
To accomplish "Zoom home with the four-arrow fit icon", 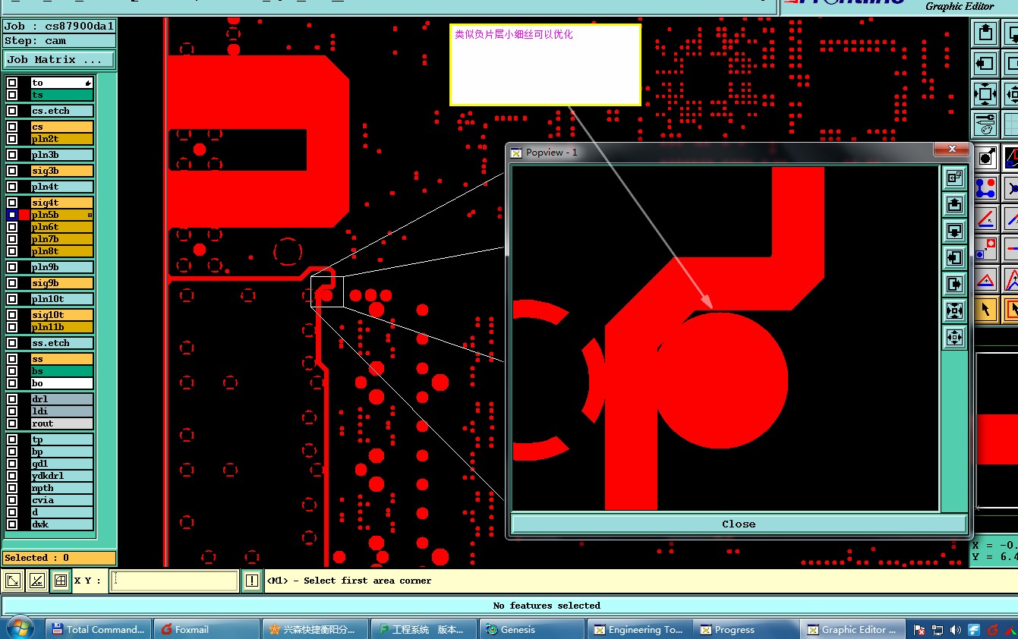I will [985, 94].
